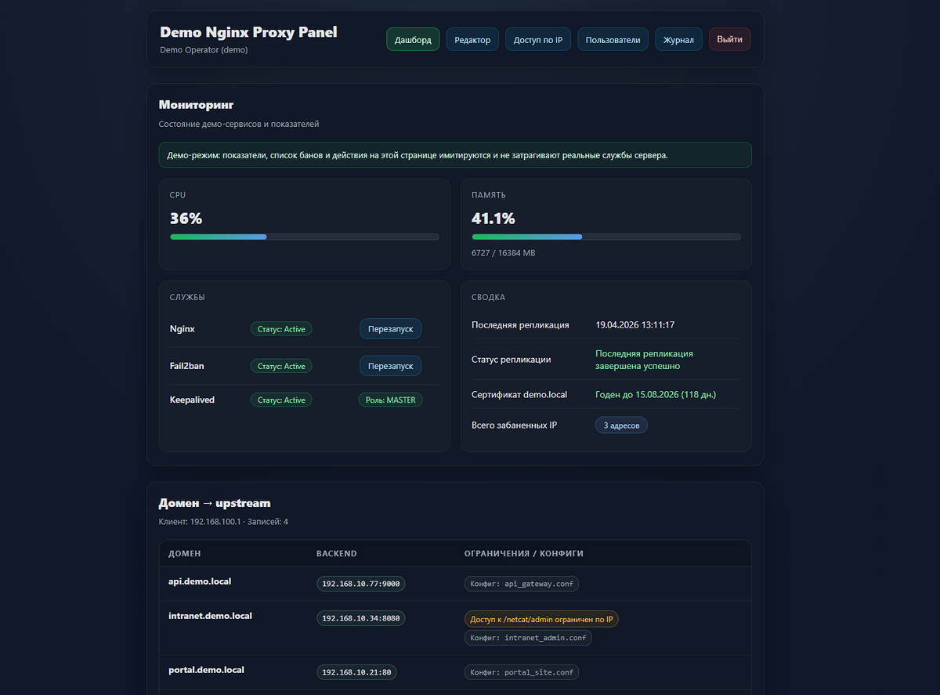Click the Последняя репликация завершена успешно status
Image resolution: width=940 pixels, height=695 pixels.
pos(644,360)
